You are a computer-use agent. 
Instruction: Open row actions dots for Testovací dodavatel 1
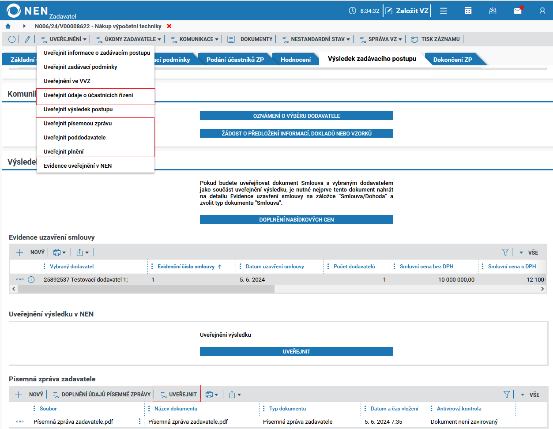(20, 279)
